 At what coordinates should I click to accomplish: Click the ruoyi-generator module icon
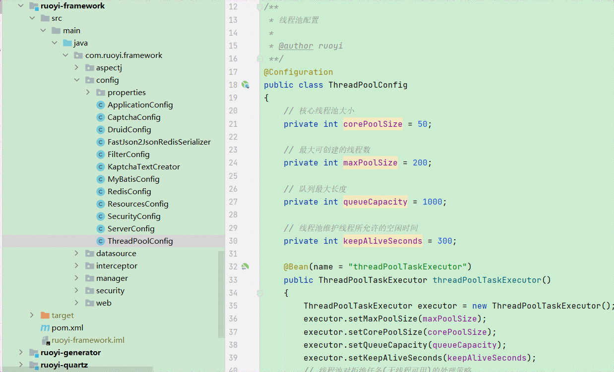[x=34, y=353]
